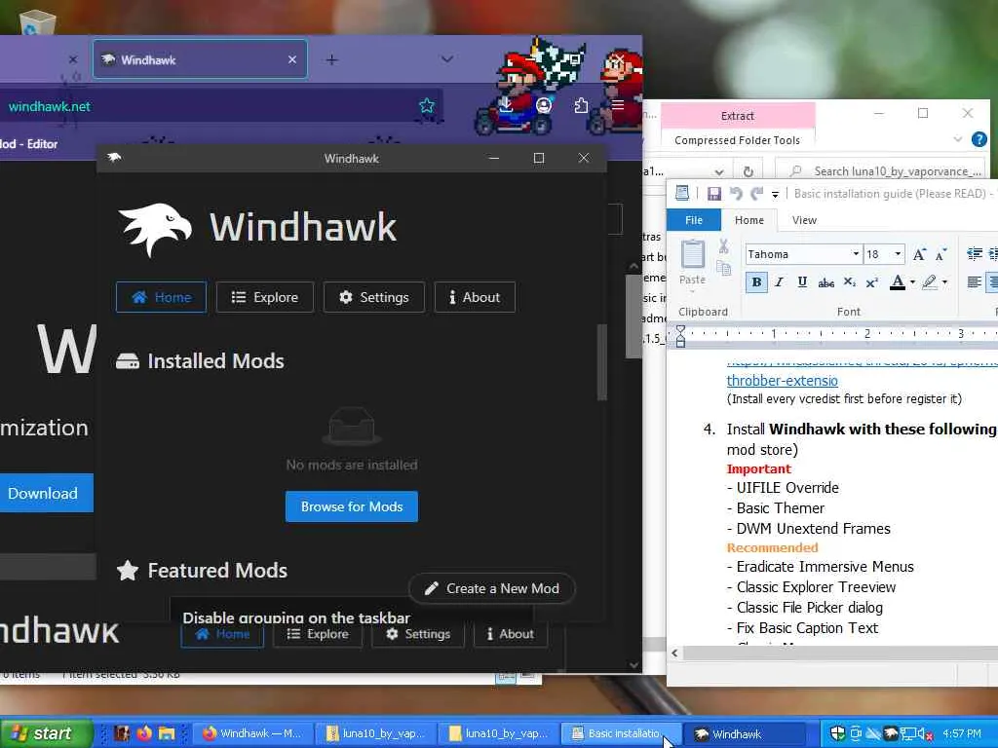Click Explorer refresh icon
The width and height of the screenshot is (998, 748).
(748, 171)
